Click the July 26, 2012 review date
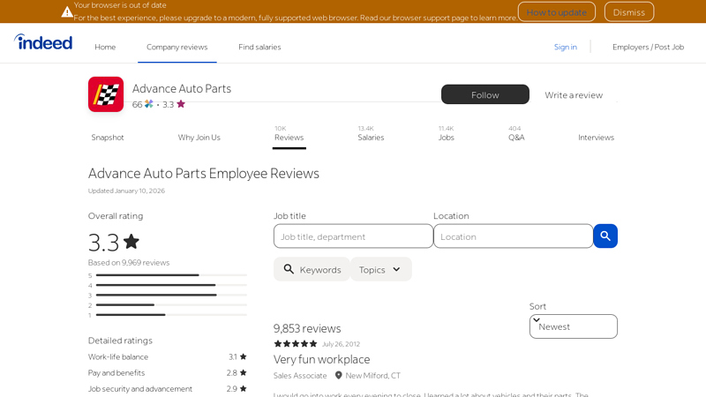The width and height of the screenshot is (706, 397). click(x=341, y=344)
